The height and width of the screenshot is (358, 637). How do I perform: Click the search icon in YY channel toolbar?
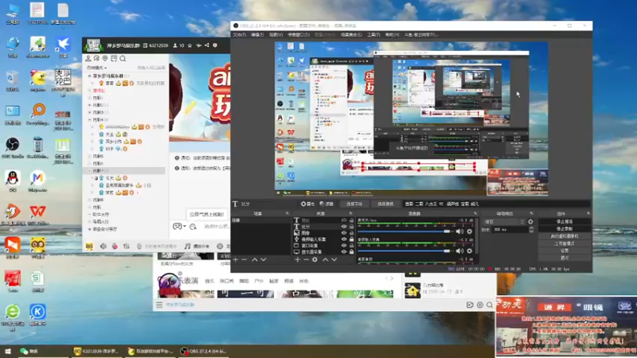tap(123, 59)
